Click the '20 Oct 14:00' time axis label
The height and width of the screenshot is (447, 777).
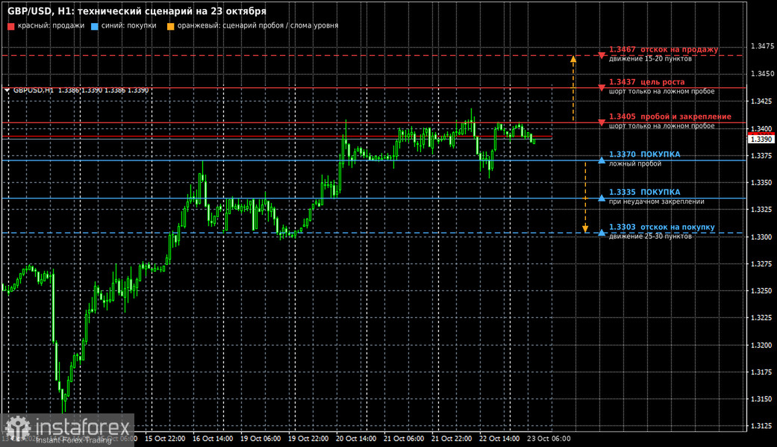pos(356,439)
